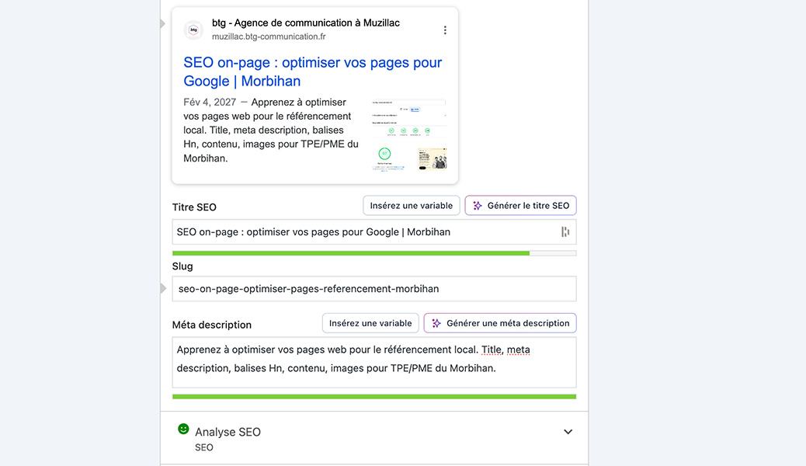
Task: Expand the Analyse SEO chevron
Action: (568, 432)
